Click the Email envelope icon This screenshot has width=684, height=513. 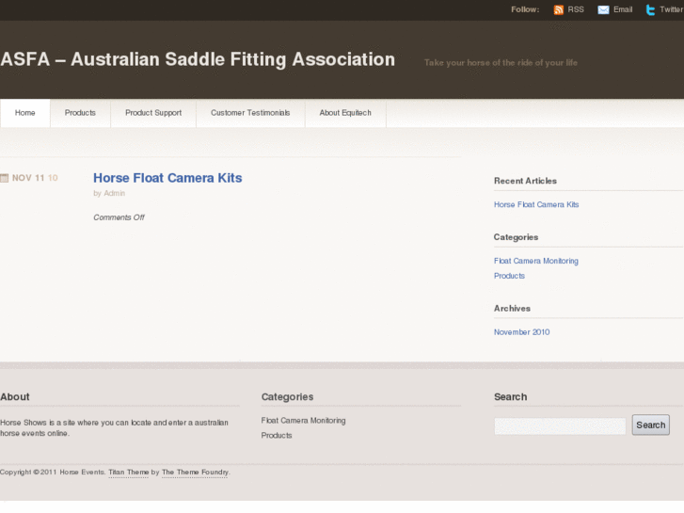pyautogui.click(x=603, y=9)
